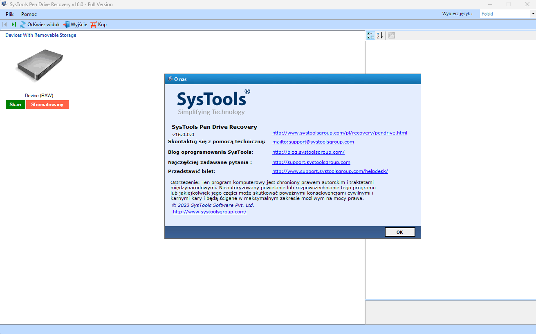
Task: Click the Devices With Removable Storage header
Action: (x=41, y=35)
